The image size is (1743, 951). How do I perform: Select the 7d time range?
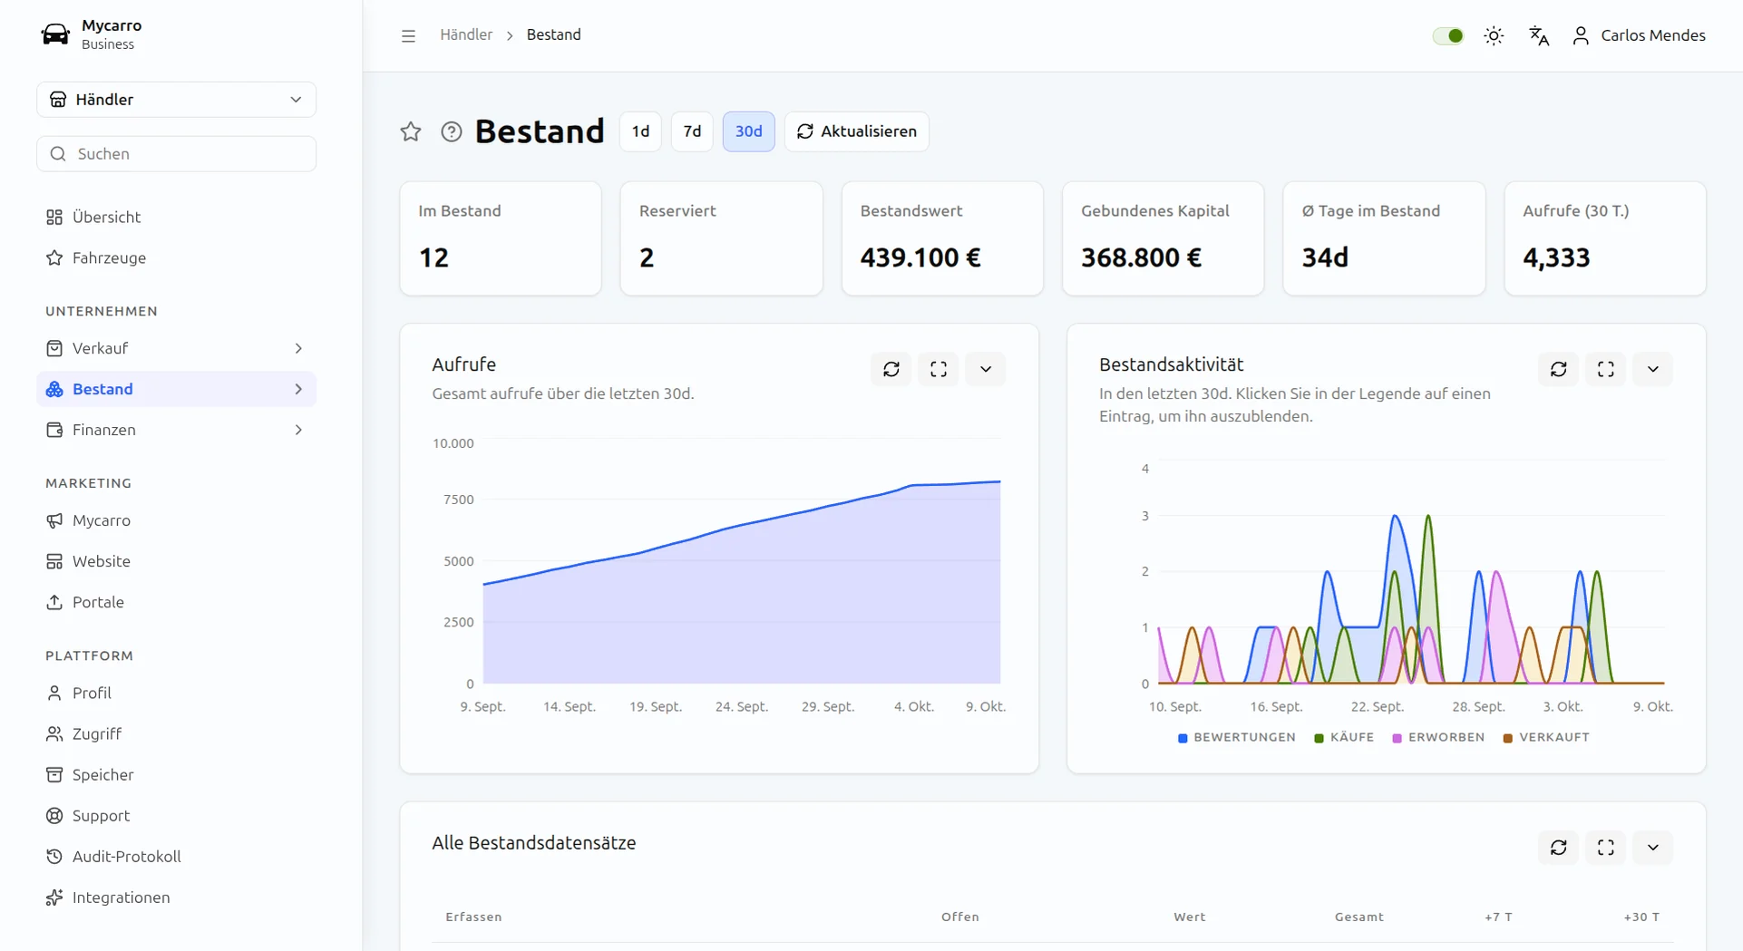[x=692, y=131]
